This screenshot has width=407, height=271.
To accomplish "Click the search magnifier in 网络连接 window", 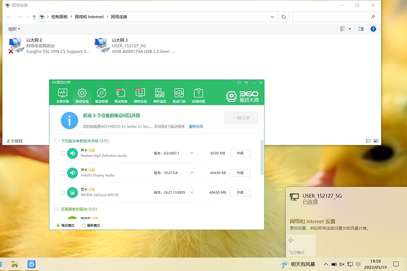I will click(x=373, y=17).
